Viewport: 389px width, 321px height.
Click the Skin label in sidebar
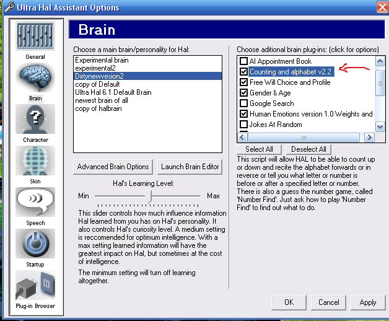coord(35,182)
